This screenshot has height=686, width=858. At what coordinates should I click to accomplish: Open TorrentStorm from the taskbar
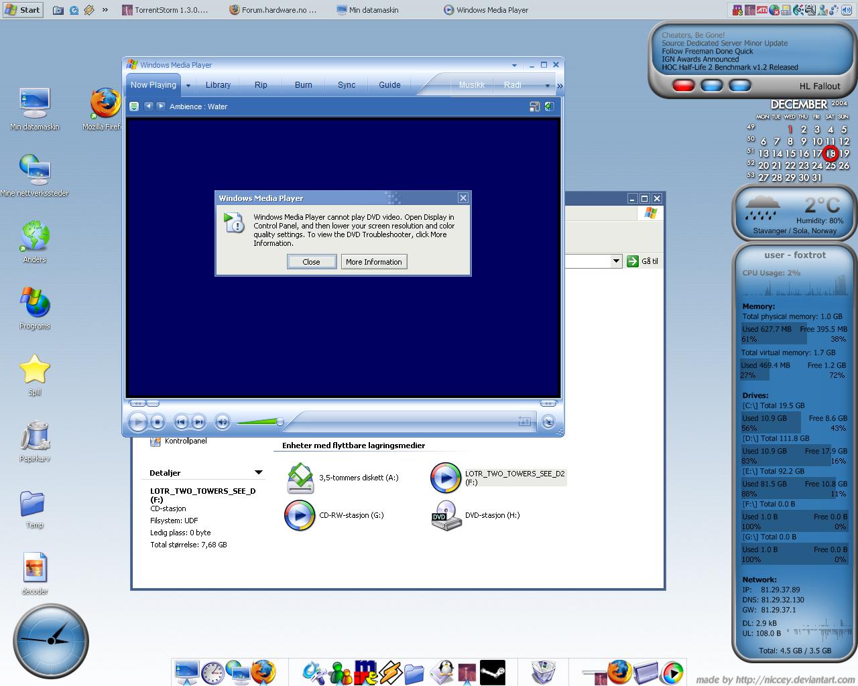coord(165,10)
